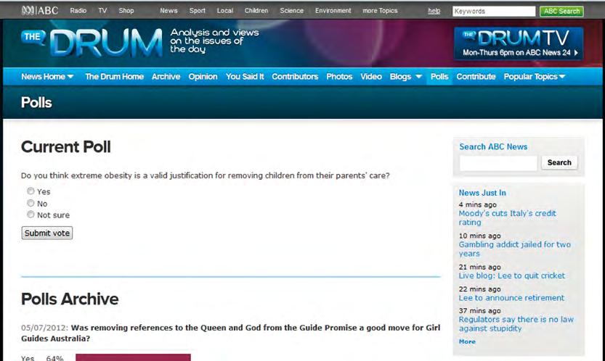The height and width of the screenshot is (361, 605).
Task: Open Lee to announce retirement story
Action: (x=511, y=298)
